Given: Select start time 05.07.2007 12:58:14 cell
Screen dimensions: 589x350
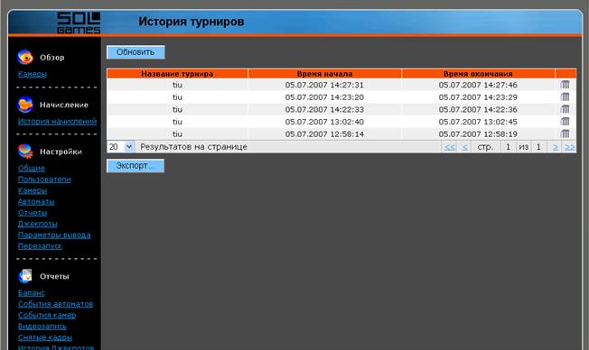Looking at the screenshot, I should (324, 134).
